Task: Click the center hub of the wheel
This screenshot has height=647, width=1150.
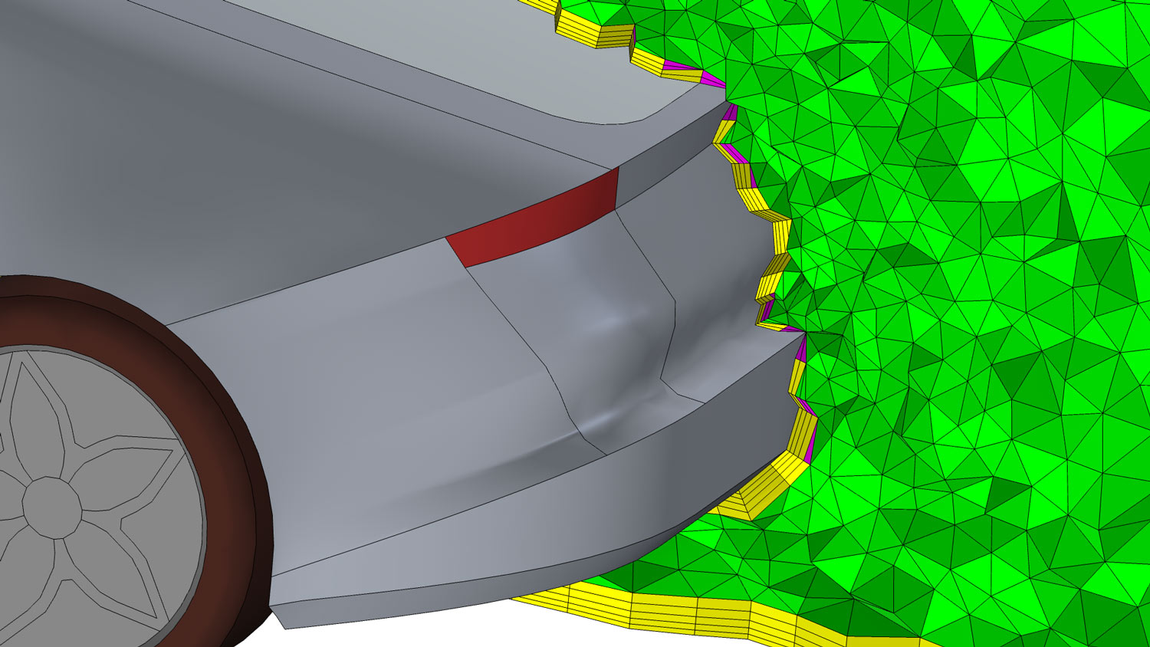Action: [51, 504]
